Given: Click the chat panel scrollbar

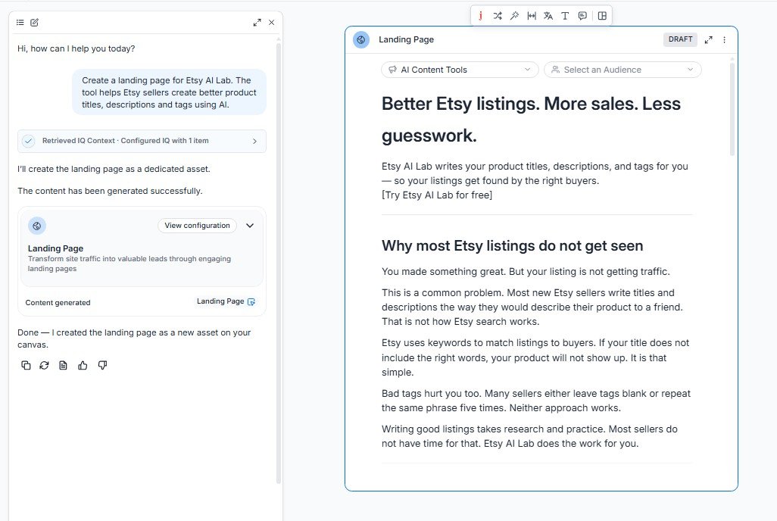Looking at the screenshot, I should pos(279,263).
